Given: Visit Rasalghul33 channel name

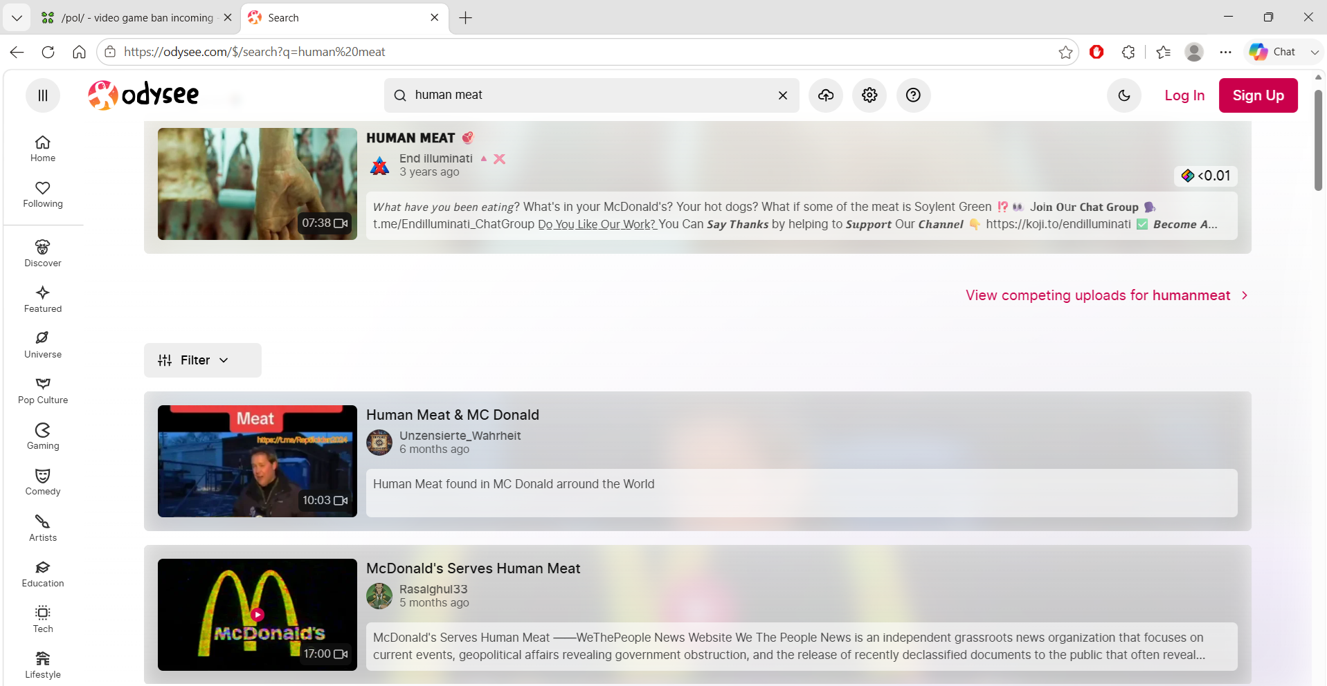Looking at the screenshot, I should pos(433,589).
